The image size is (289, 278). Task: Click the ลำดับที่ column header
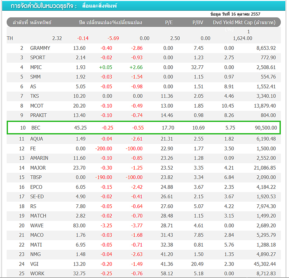(x=20, y=22)
